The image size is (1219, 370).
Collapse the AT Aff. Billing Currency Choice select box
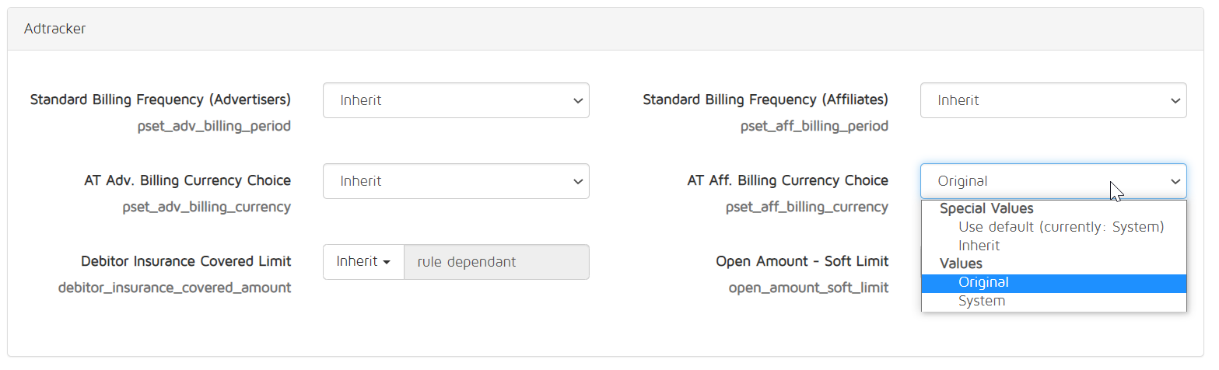(1053, 181)
